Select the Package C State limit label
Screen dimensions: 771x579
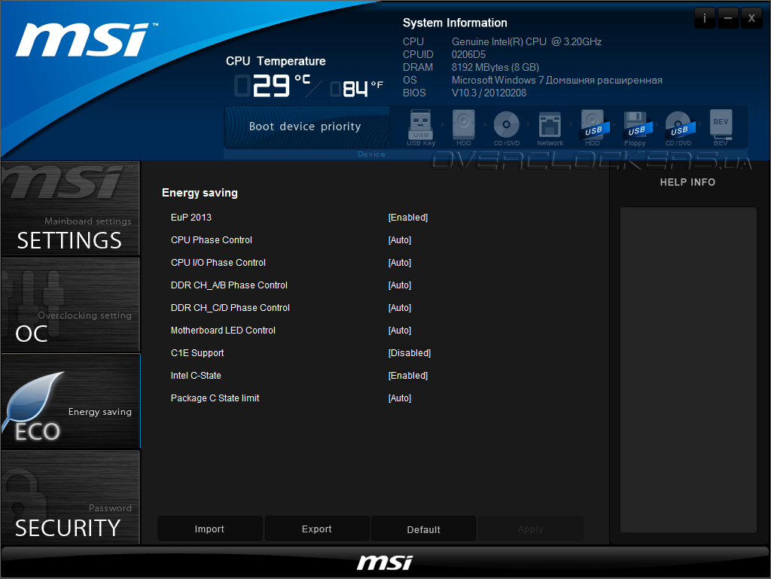215,398
